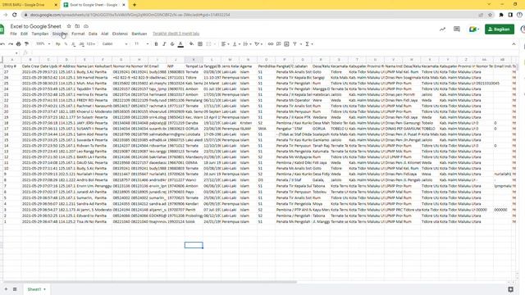The image size is (525, 295).
Task: Click the Redo arrow icon
Action: [11, 43]
